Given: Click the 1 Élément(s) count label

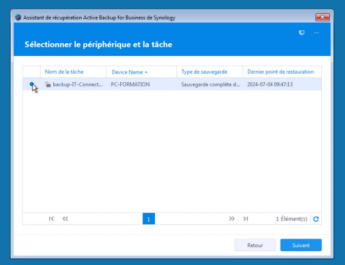Looking at the screenshot, I should coord(292,219).
